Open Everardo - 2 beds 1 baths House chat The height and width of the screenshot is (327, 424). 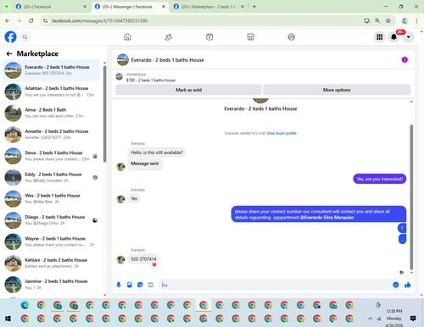(51, 70)
